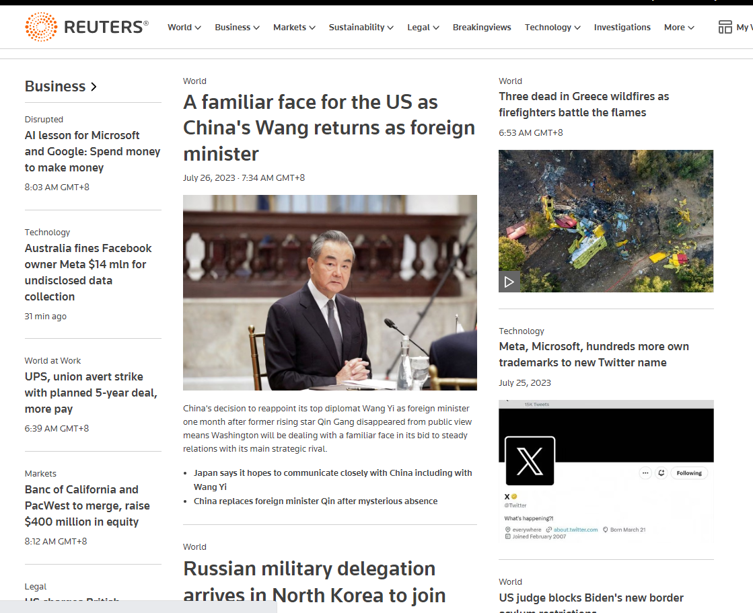Click the X logo in Twitter image
The height and width of the screenshot is (613, 753).
[x=530, y=461]
